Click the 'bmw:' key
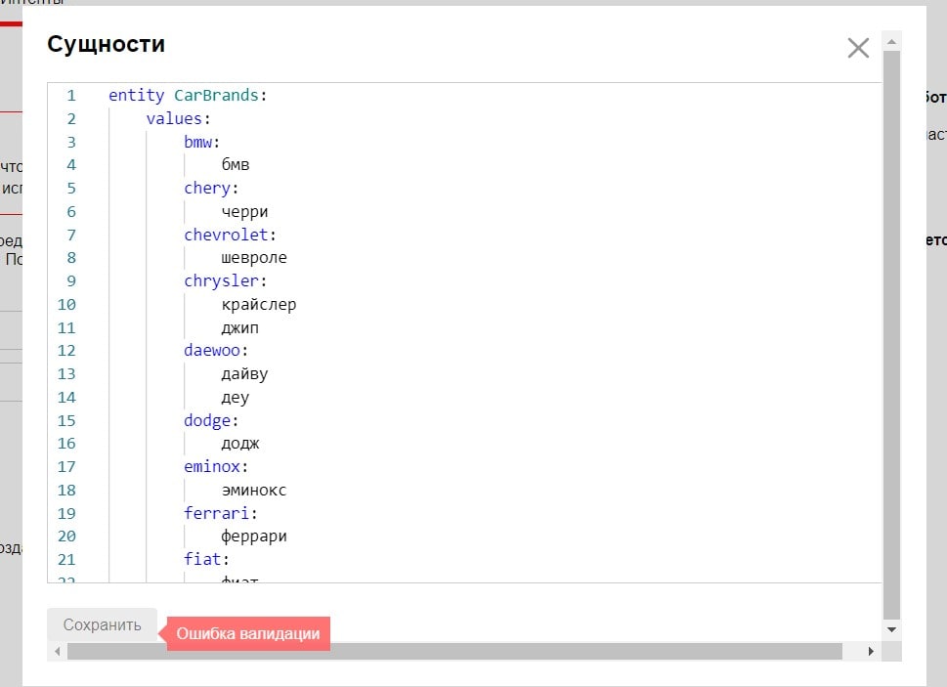 coord(201,142)
